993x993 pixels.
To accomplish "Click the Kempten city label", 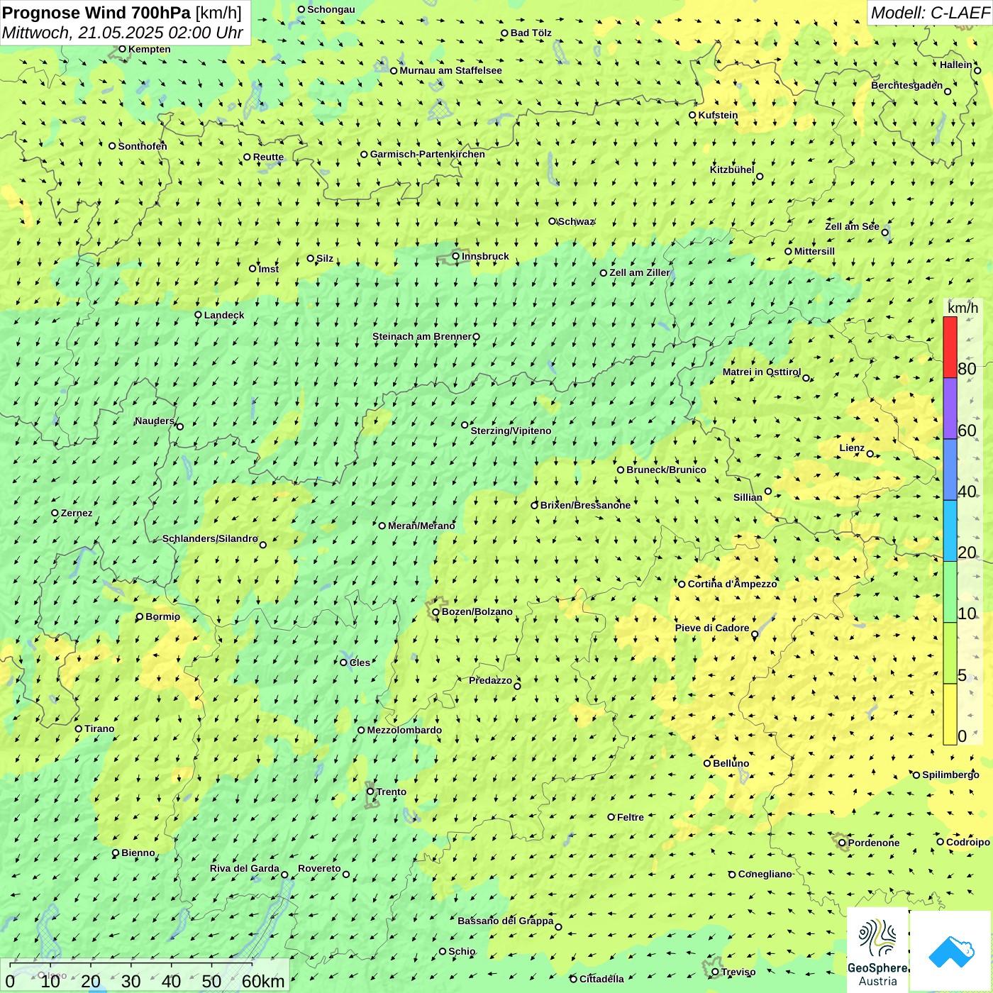I will 149,49.
